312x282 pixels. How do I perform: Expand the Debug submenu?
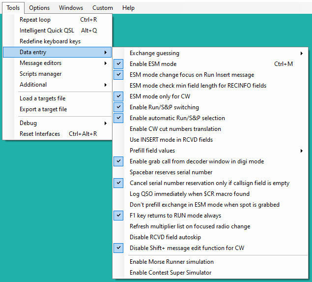coord(57,123)
